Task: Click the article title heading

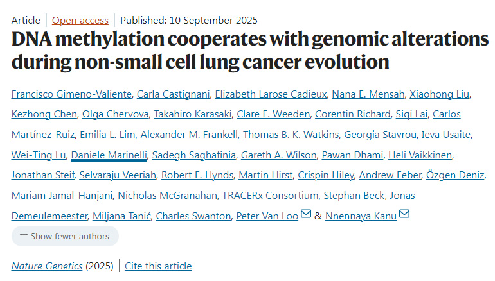Action: 249,51
